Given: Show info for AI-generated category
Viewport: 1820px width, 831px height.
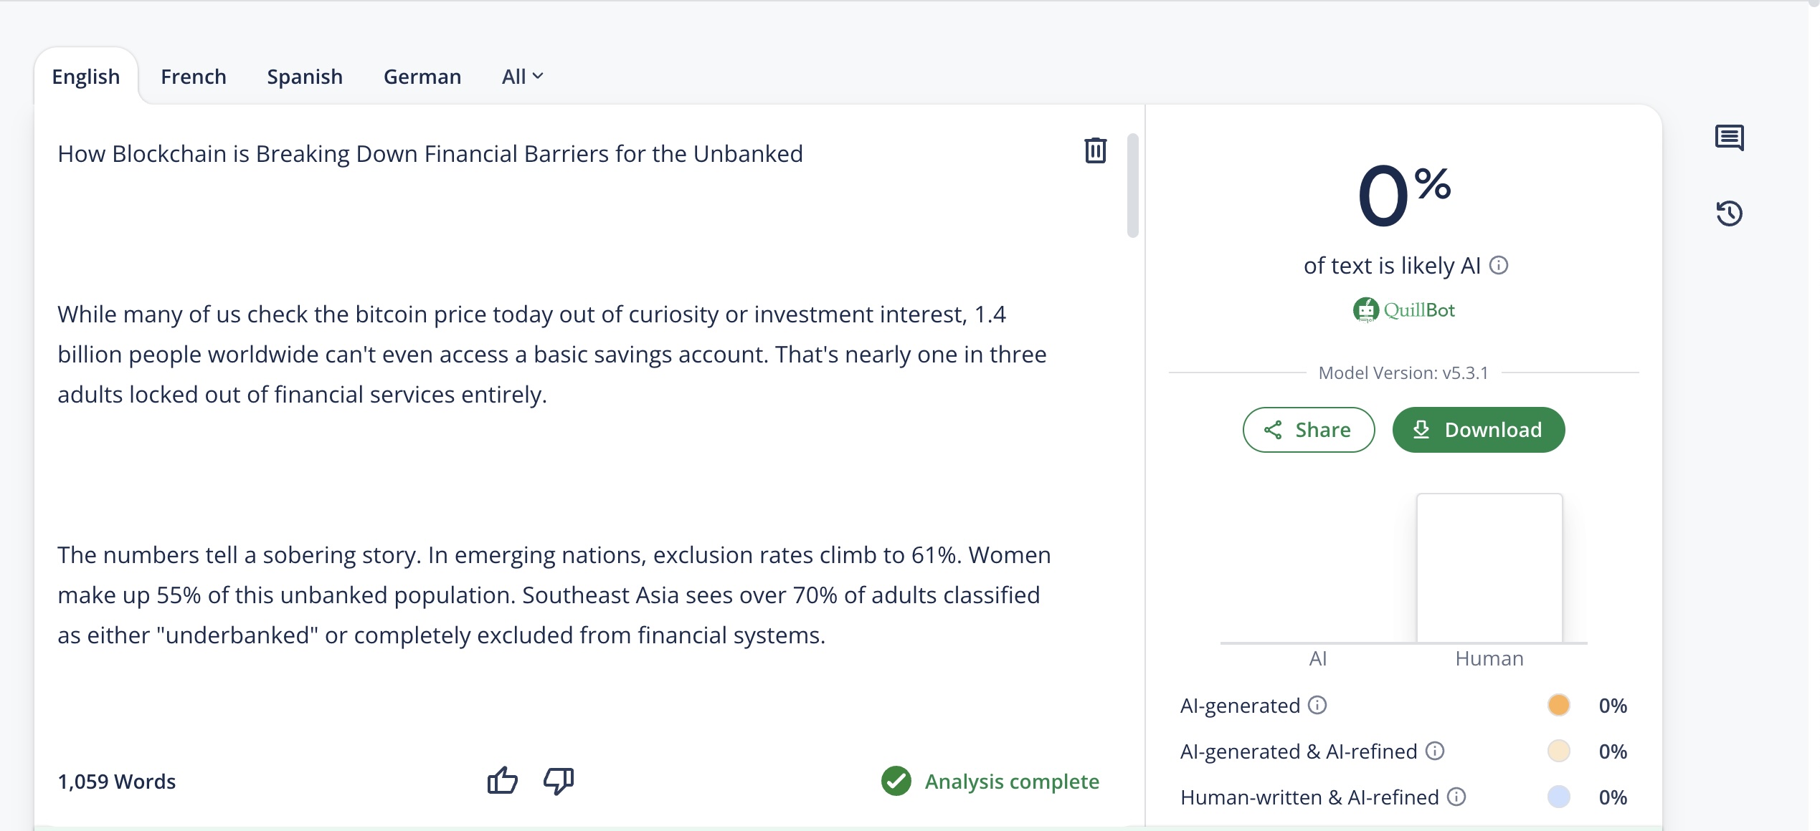Looking at the screenshot, I should [x=1317, y=705].
